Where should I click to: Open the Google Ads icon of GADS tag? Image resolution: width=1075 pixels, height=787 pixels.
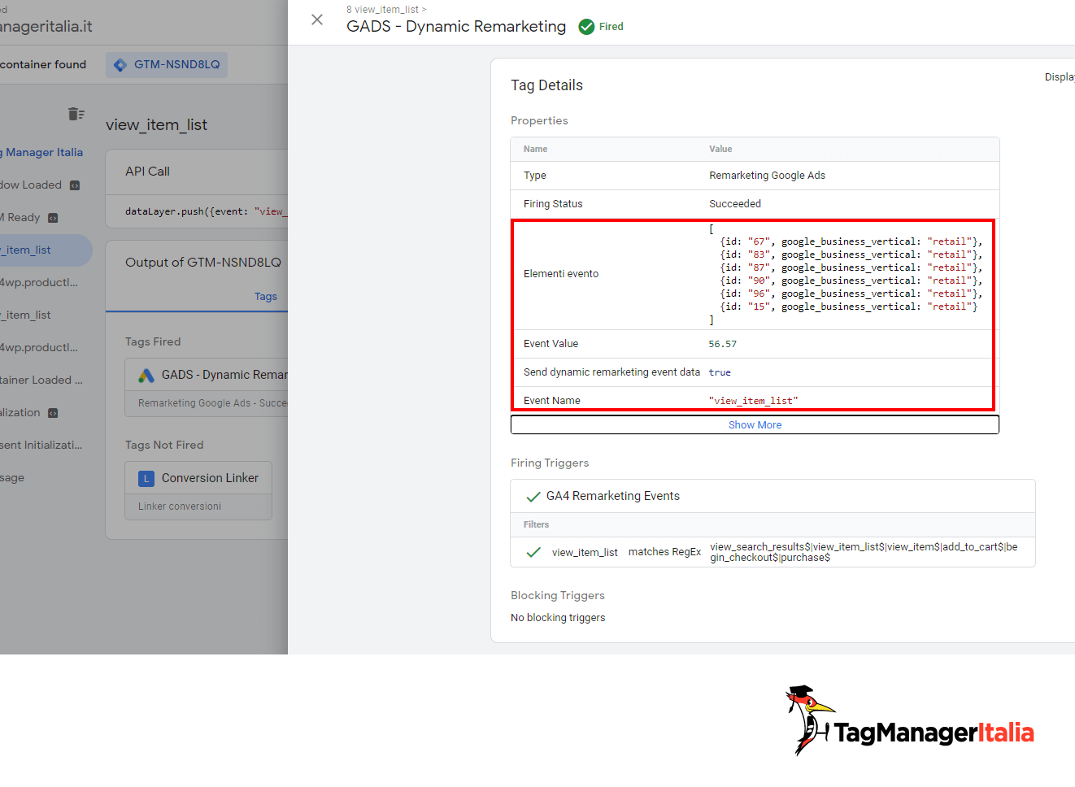[146, 375]
